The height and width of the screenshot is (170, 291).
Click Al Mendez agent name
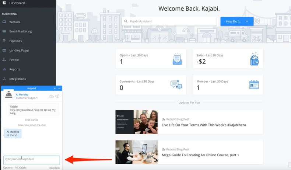pyautogui.click(x=22, y=94)
